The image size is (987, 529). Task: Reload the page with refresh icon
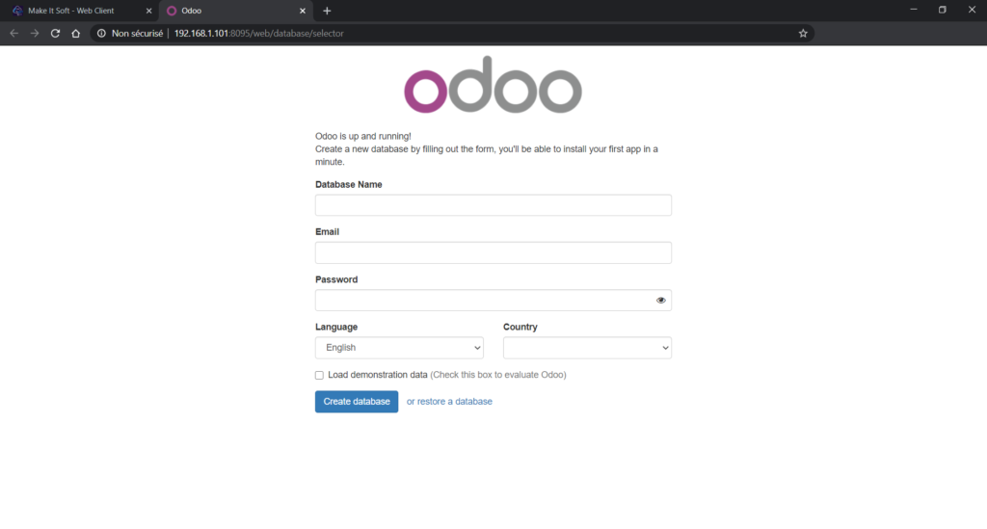pos(55,34)
